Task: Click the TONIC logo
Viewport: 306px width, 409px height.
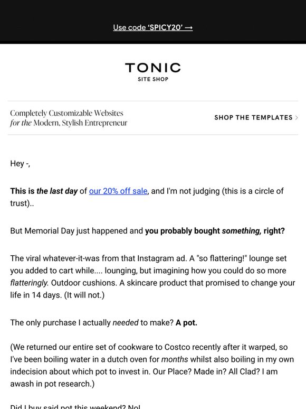Action: point(153,68)
